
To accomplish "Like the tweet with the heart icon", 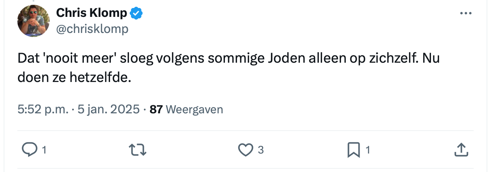I will tap(244, 150).
